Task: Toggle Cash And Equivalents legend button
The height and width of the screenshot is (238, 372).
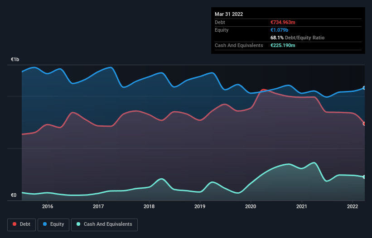Action: (104, 224)
